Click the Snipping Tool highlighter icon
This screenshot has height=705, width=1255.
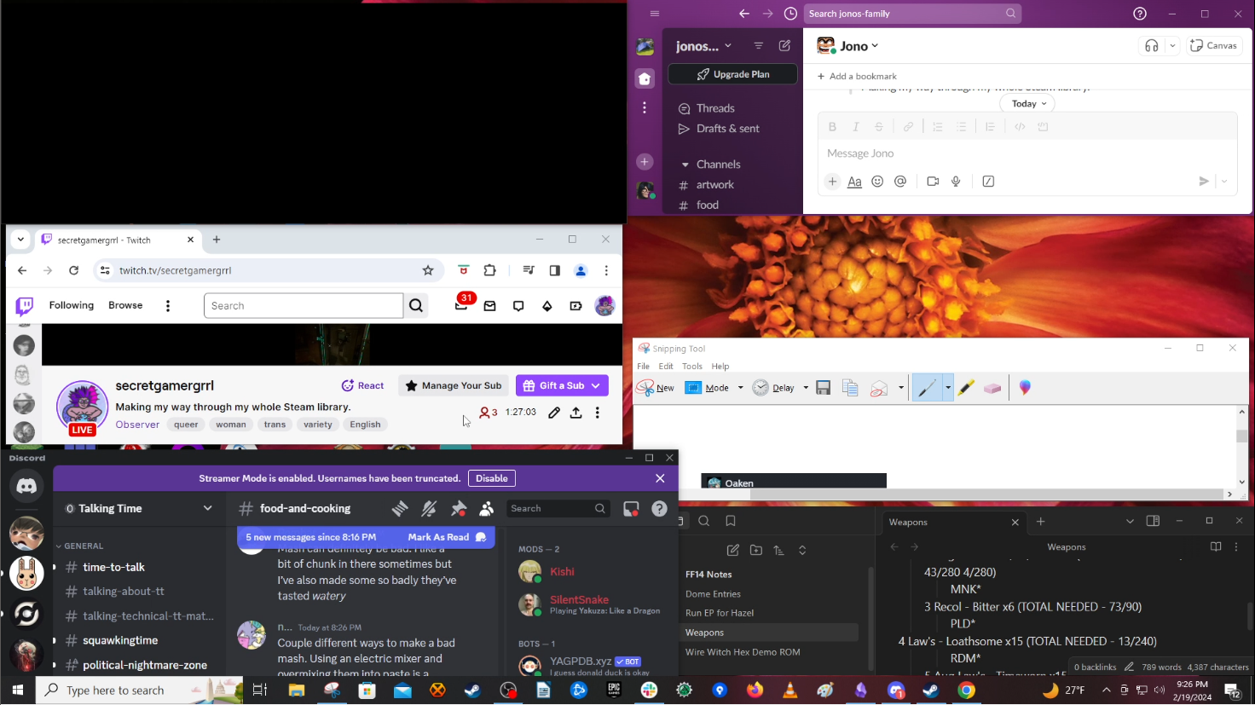(x=965, y=388)
